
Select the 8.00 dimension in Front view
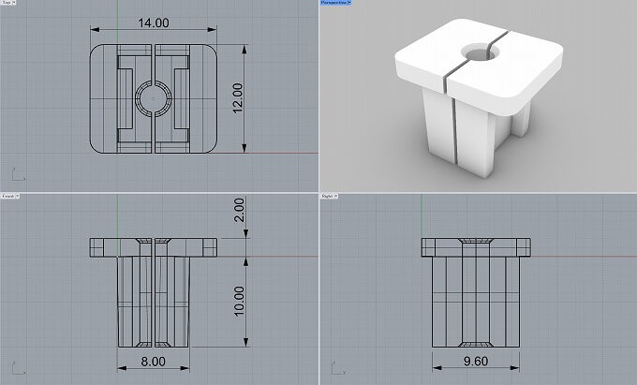click(x=153, y=360)
